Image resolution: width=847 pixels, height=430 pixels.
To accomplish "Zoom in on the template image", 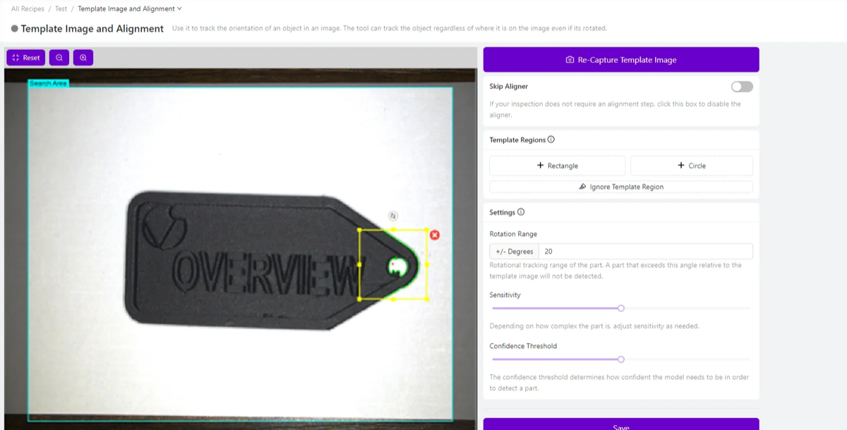I will pos(83,57).
